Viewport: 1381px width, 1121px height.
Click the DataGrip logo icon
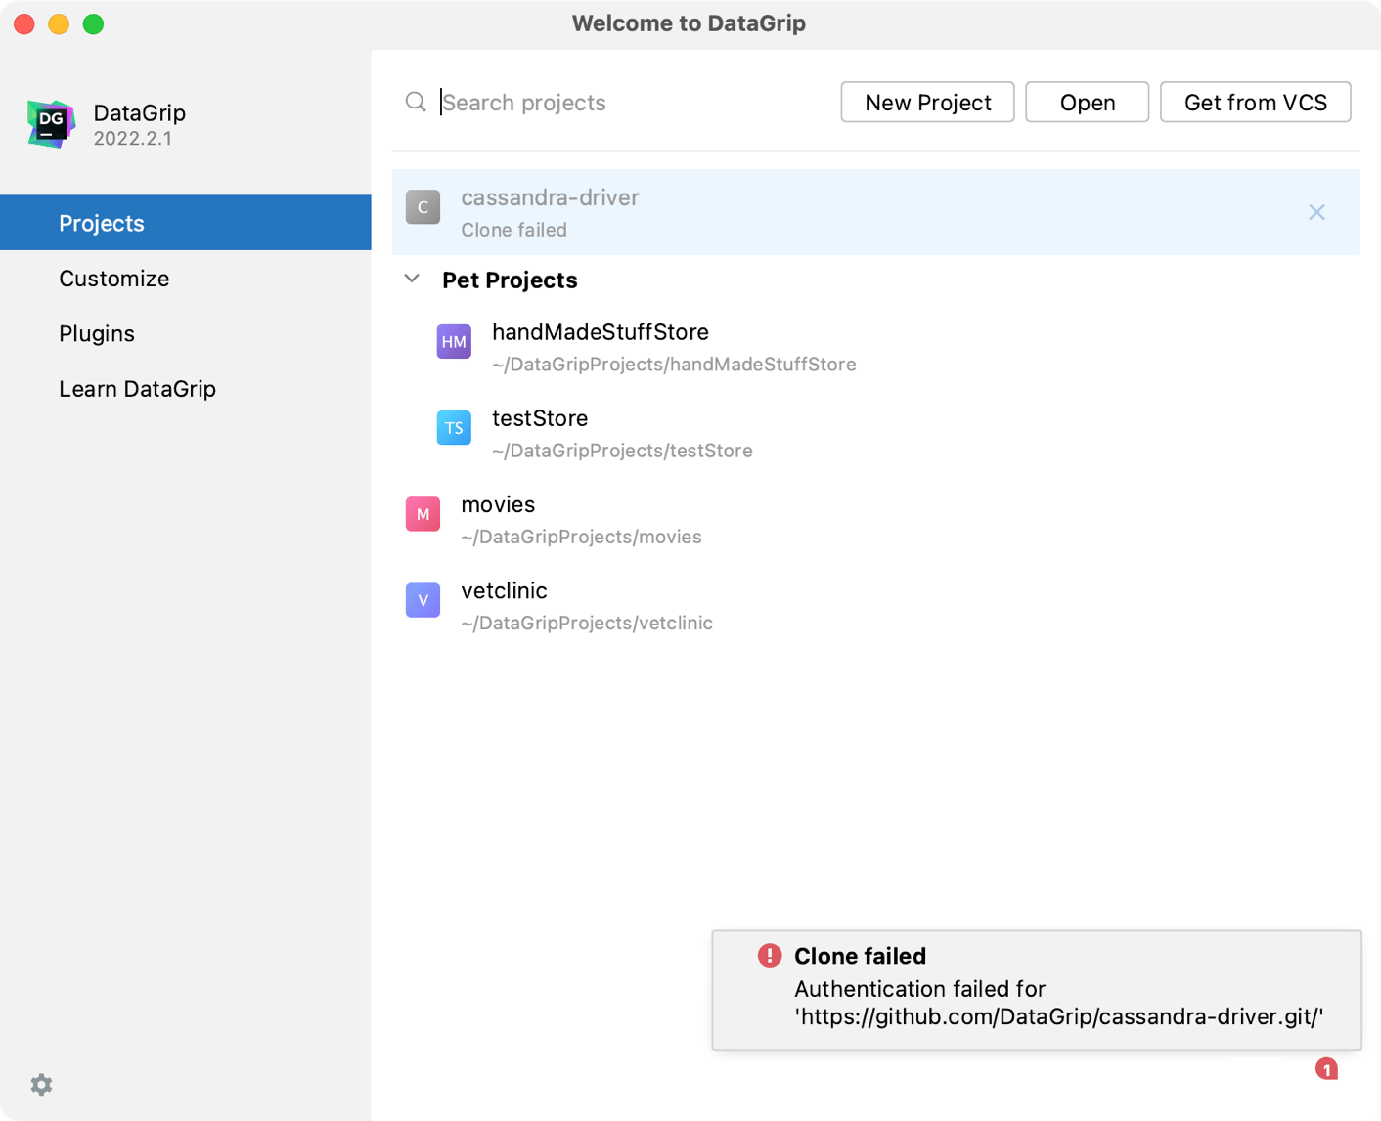(51, 124)
